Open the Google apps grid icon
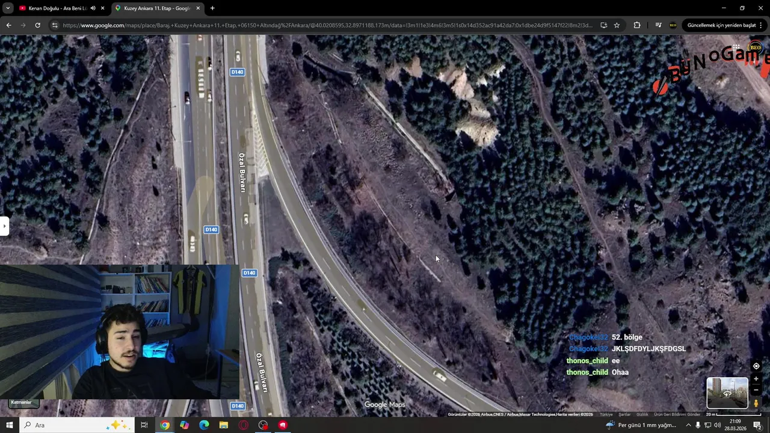This screenshot has width=770, height=433. point(736,47)
